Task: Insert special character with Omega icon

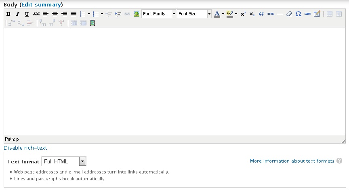Action: pos(298,14)
